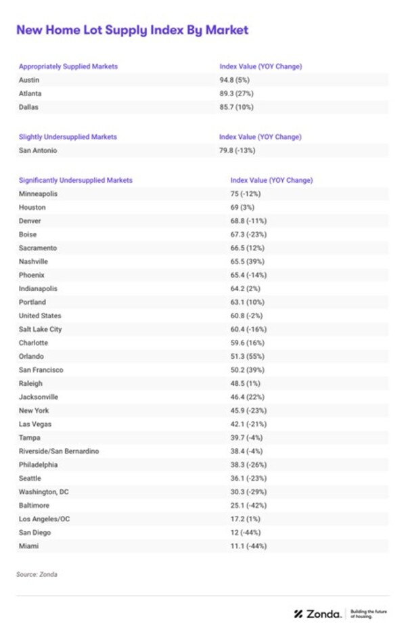
Task: Click the Minneapolis index value 75 (-12%)
Action: [x=246, y=194]
